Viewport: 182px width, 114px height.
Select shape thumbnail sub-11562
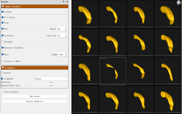click(140, 43)
